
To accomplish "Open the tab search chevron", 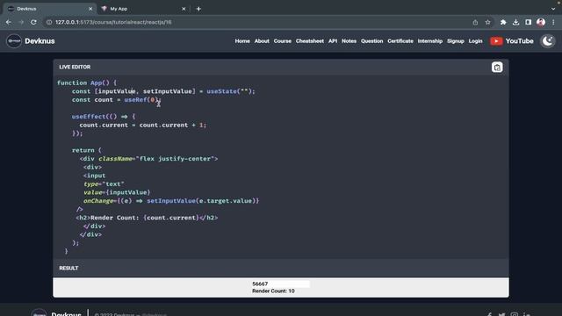I will coord(553,9).
